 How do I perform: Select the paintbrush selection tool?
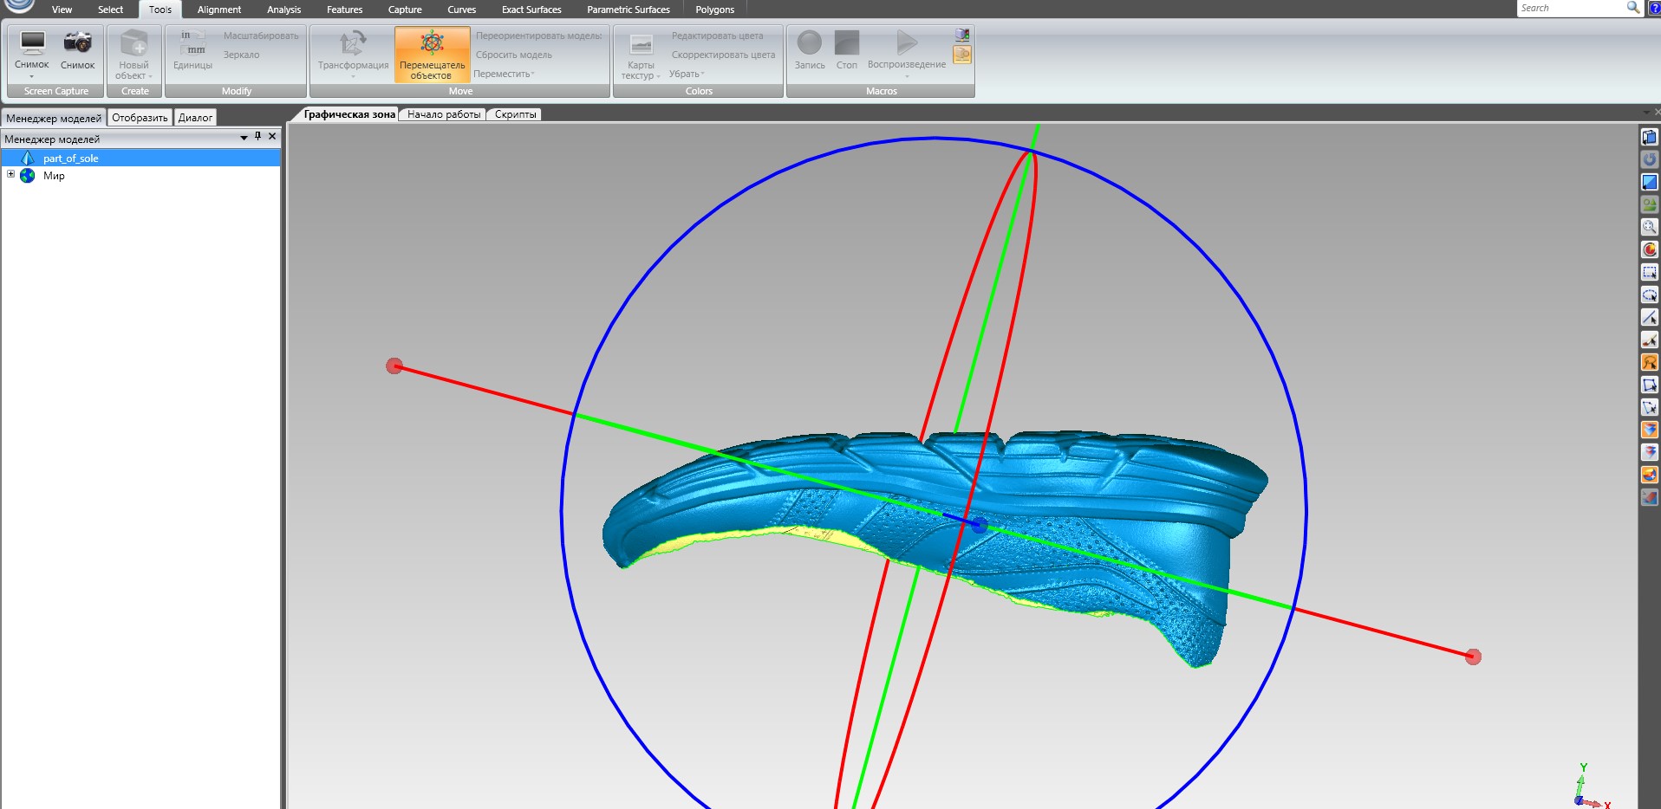pyautogui.click(x=1649, y=340)
